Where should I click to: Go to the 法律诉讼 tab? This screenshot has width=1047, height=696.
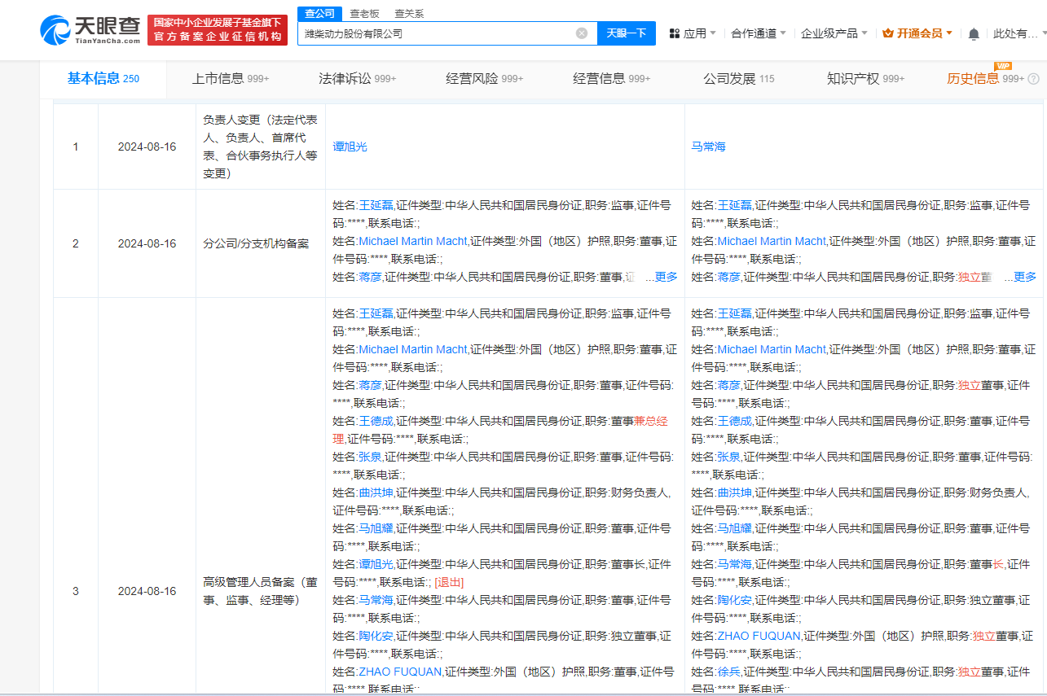pos(358,79)
